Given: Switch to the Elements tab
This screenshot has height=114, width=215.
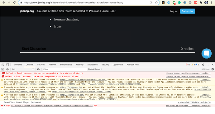Looking at the screenshot, I should (x=18, y=65).
